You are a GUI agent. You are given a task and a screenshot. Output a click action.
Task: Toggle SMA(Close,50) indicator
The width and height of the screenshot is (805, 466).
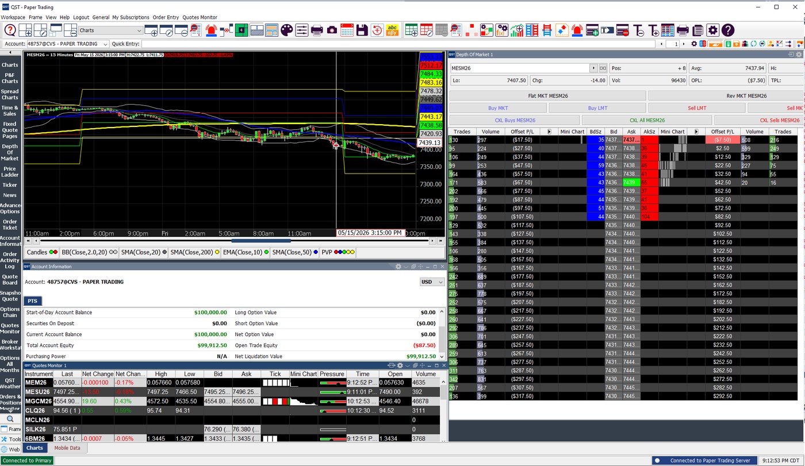coord(295,252)
